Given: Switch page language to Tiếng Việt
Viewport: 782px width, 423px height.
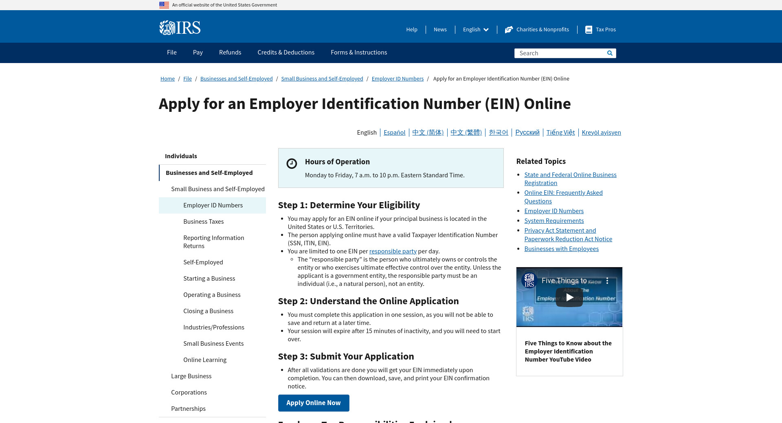Looking at the screenshot, I should (560, 133).
